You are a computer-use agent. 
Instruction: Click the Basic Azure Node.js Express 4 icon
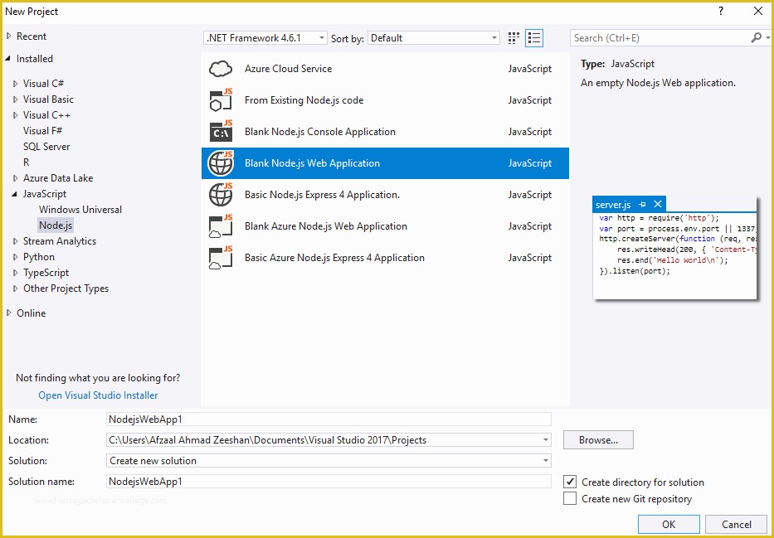[221, 258]
